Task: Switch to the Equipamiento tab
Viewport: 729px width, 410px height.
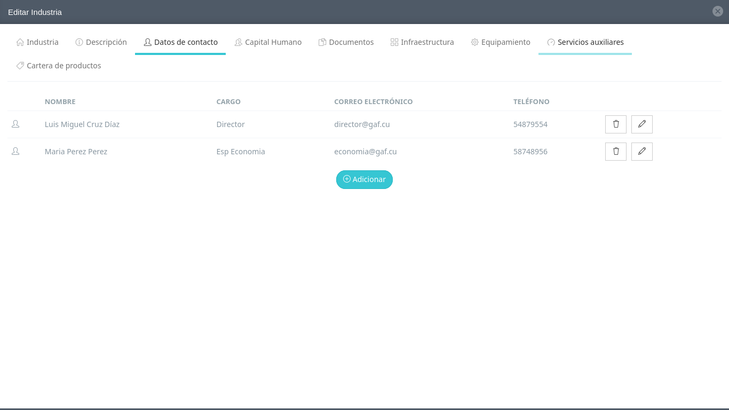Action: (x=501, y=42)
